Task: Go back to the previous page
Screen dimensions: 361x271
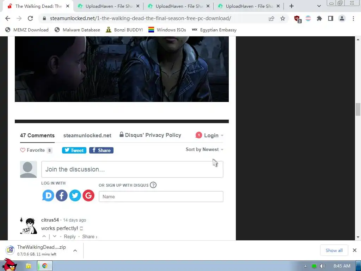Action: (x=8, y=18)
